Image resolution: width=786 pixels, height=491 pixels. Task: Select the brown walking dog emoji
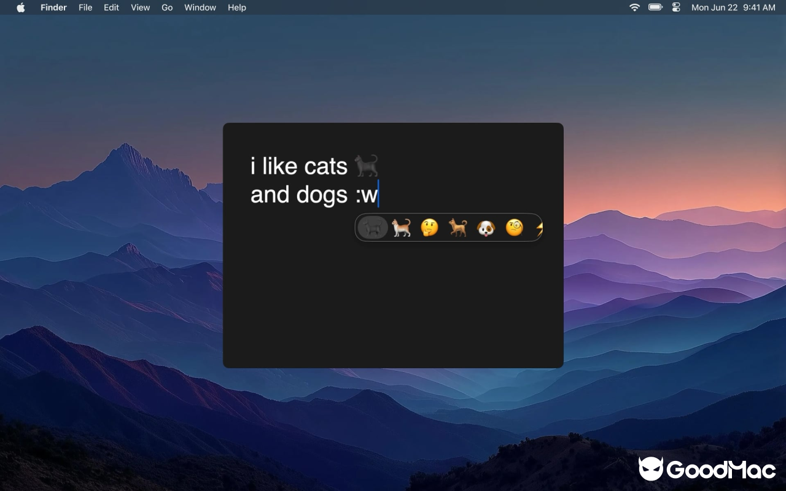pyautogui.click(x=457, y=228)
